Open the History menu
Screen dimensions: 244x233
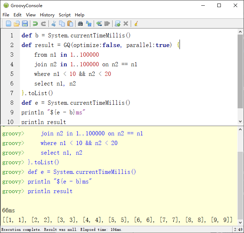point(47,15)
